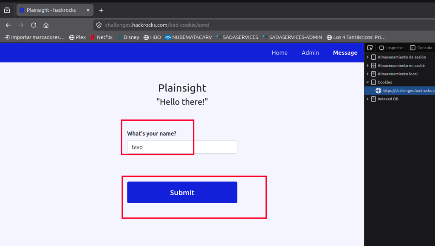This screenshot has width=435, height=246.
Task: Collapse the Cookies tree node
Action: tap(367, 82)
